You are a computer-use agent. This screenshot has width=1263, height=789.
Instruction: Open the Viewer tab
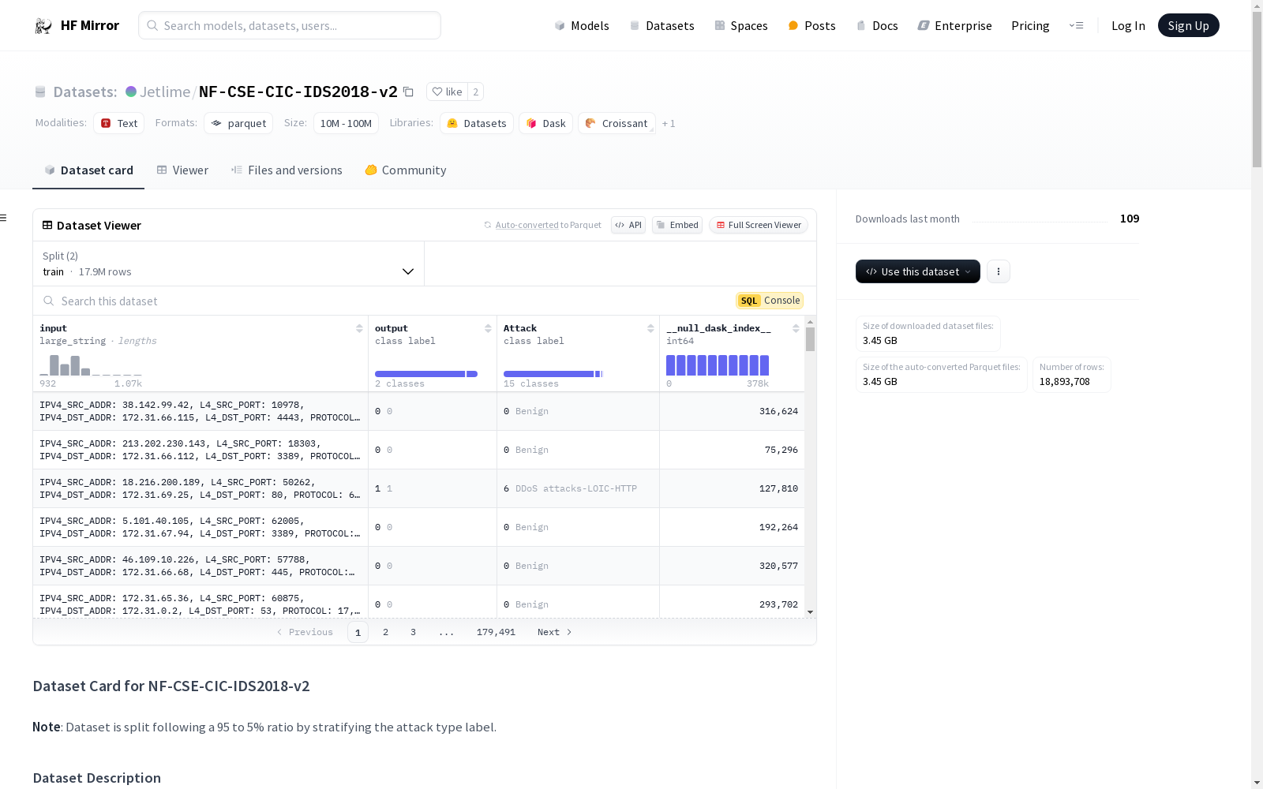click(182, 170)
